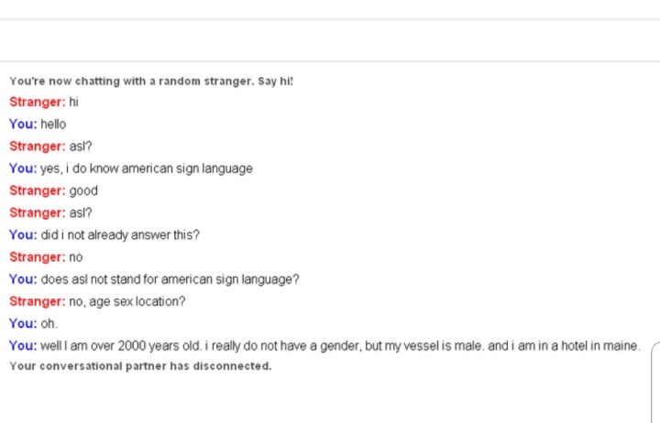Image resolution: width=660 pixels, height=423 pixels.
Task: Click the red 'Stranger:' label before 'good'
Action: click(x=38, y=190)
